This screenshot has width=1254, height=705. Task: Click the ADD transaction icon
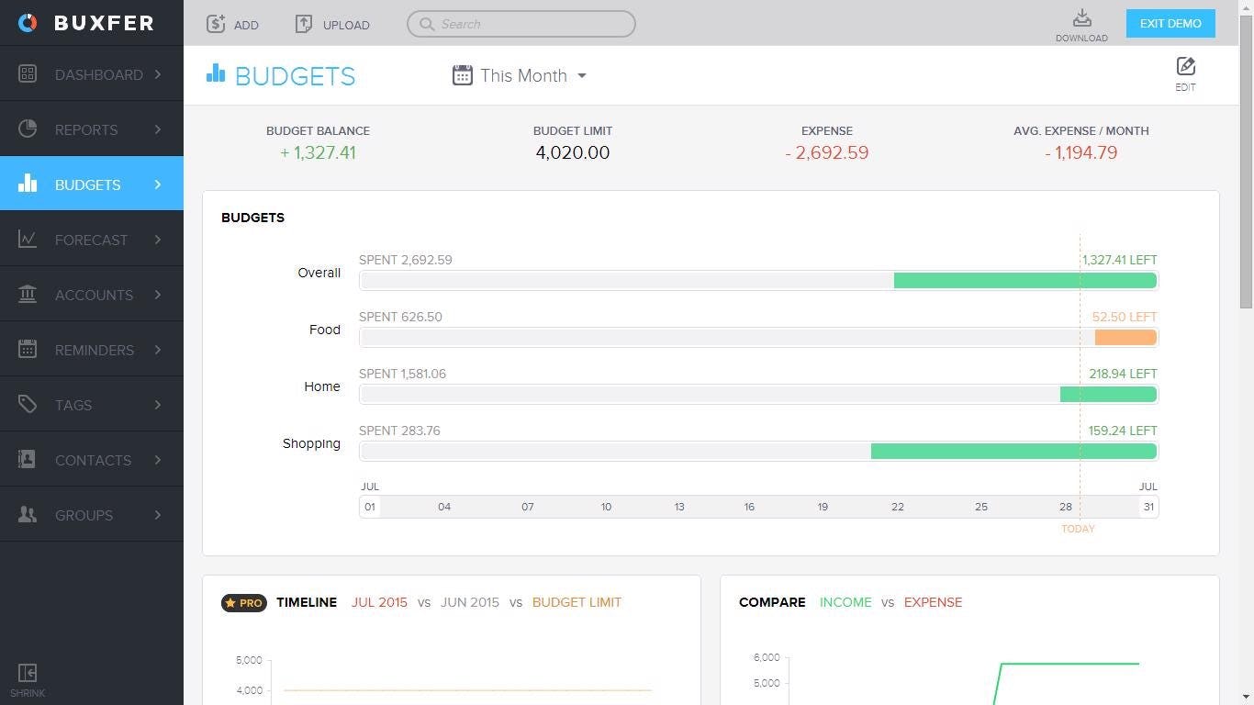click(216, 24)
